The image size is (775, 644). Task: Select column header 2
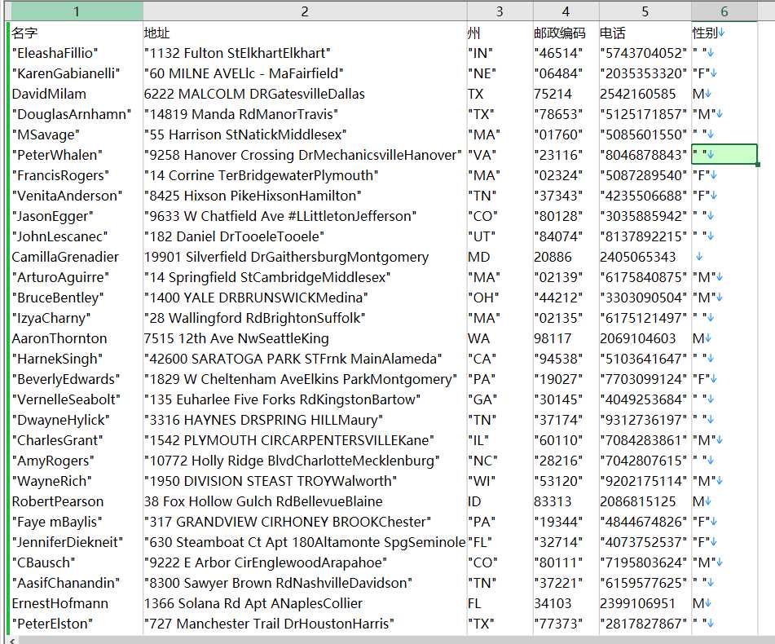(x=305, y=11)
